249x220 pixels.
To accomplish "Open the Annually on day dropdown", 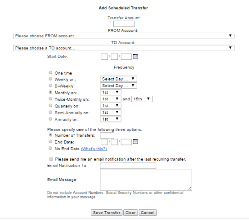I will pos(111,119).
